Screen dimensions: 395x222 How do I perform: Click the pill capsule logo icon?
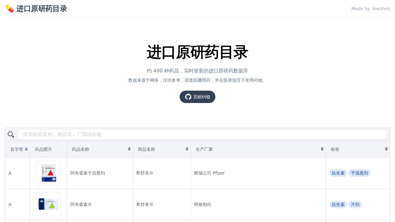(x=10, y=9)
